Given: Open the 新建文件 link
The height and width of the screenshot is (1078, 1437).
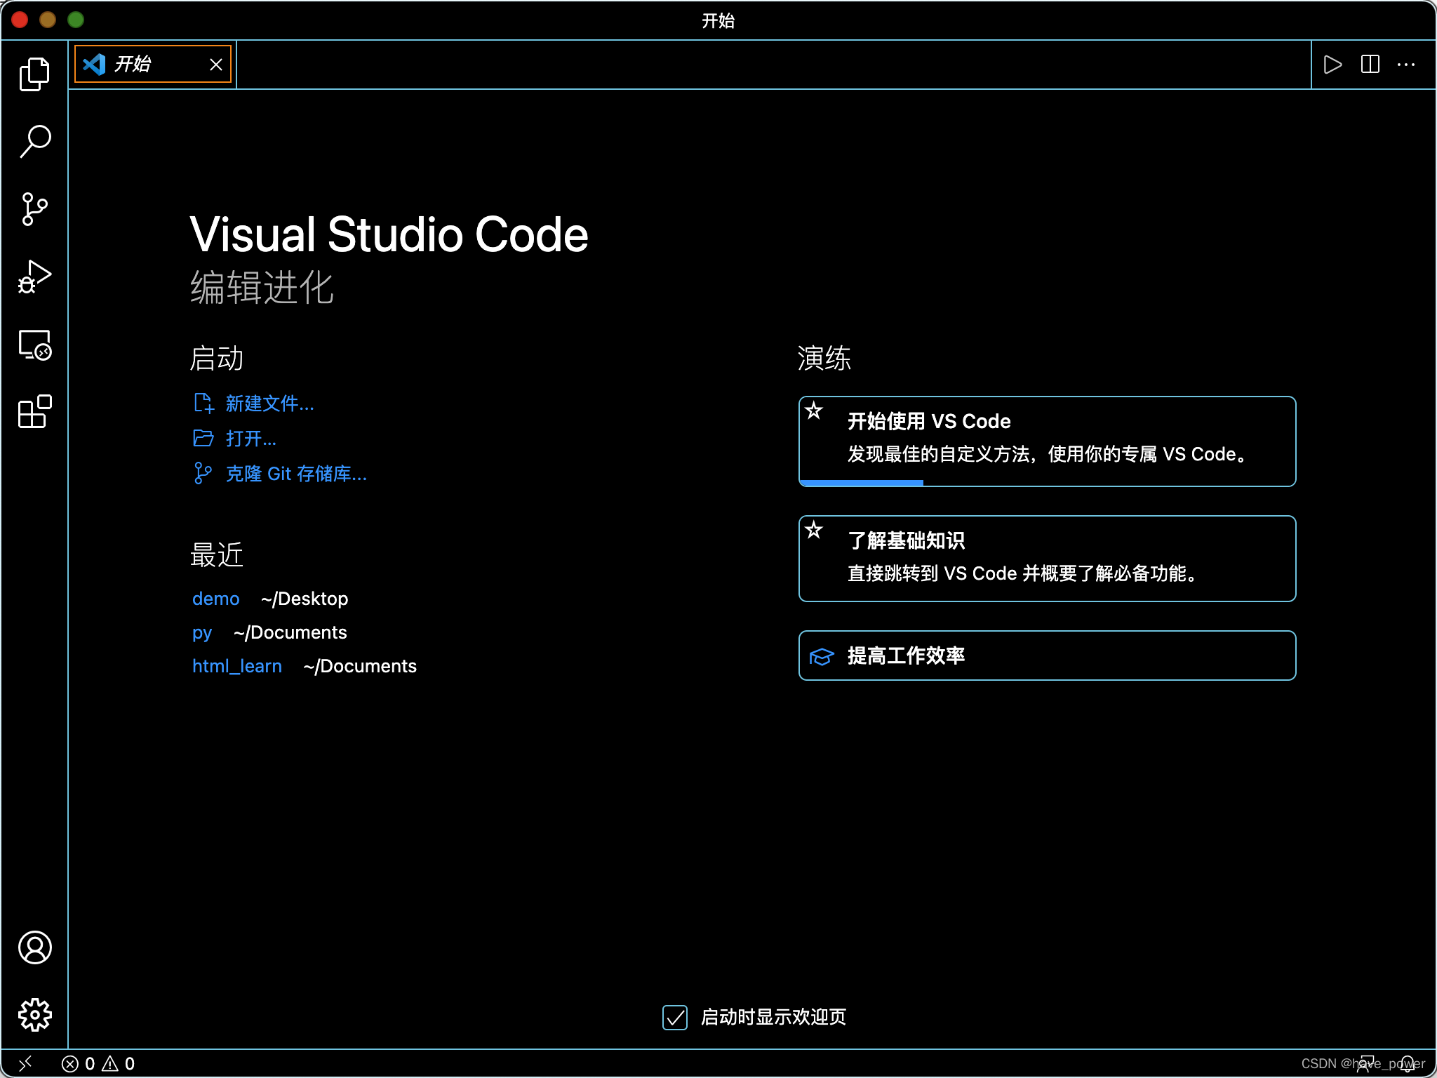Looking at the screenshot, I should [x=269, y=404].
